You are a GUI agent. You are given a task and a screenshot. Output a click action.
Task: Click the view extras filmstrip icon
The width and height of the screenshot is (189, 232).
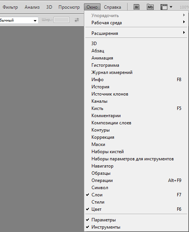click(164, 7)
